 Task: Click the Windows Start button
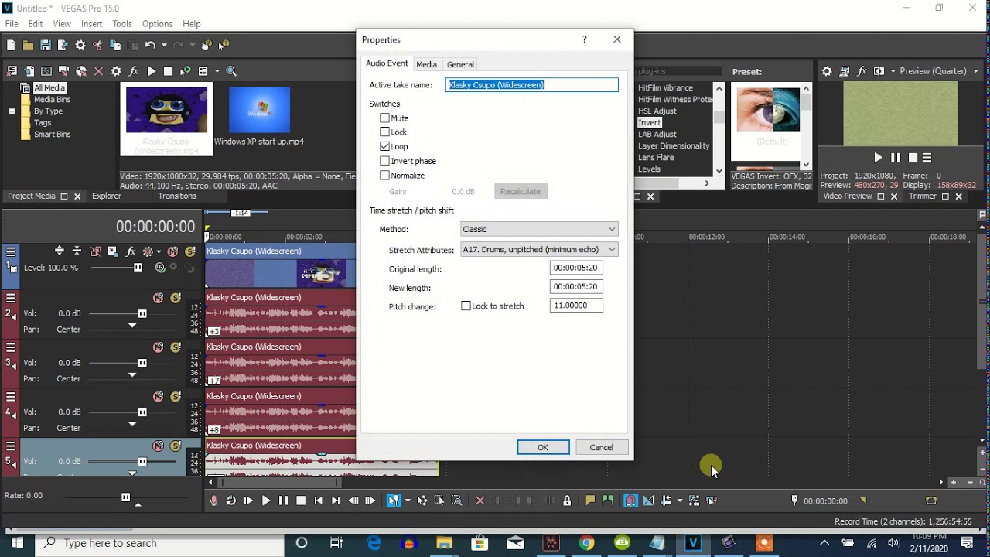[17, 543]
